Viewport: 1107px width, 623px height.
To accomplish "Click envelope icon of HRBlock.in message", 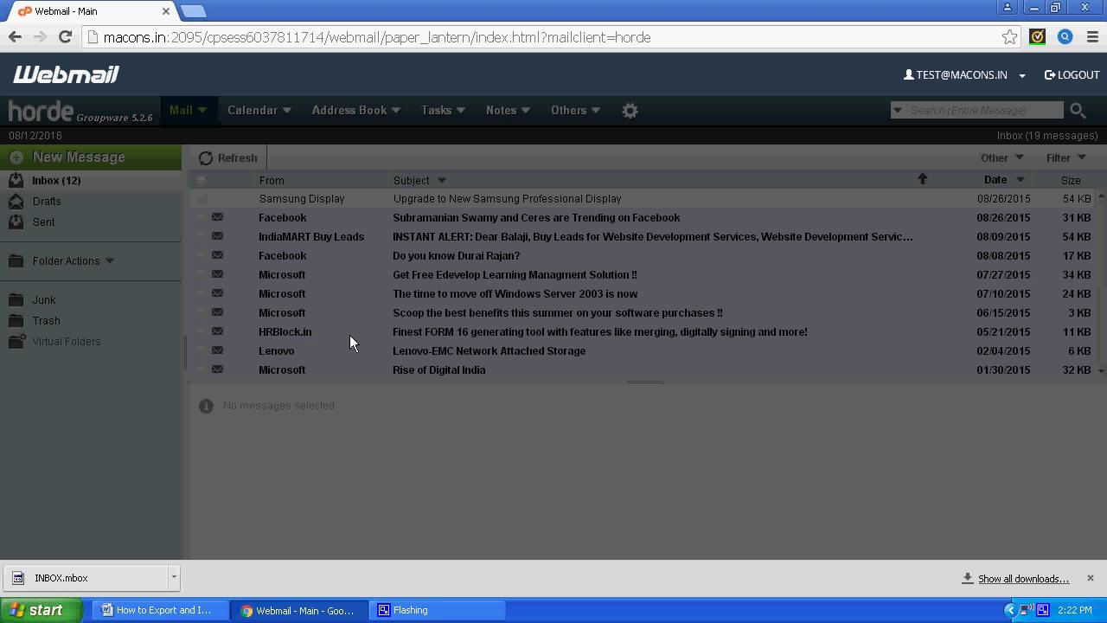I will point(218,331).
